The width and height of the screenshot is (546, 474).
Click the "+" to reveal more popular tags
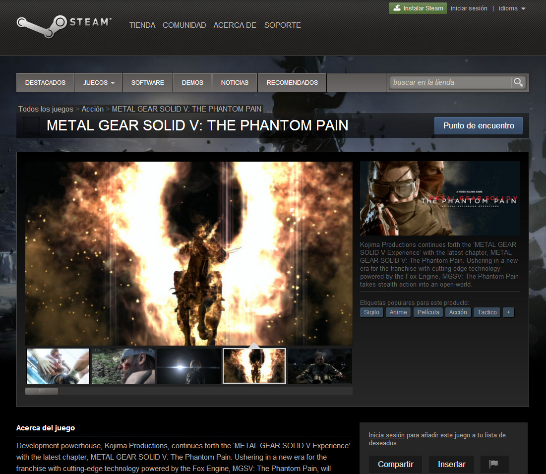pyautogui.click(x=508, y=312)
